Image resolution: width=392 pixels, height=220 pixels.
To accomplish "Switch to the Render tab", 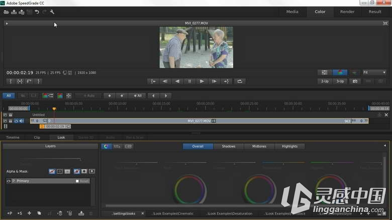I will coord(347,12).
